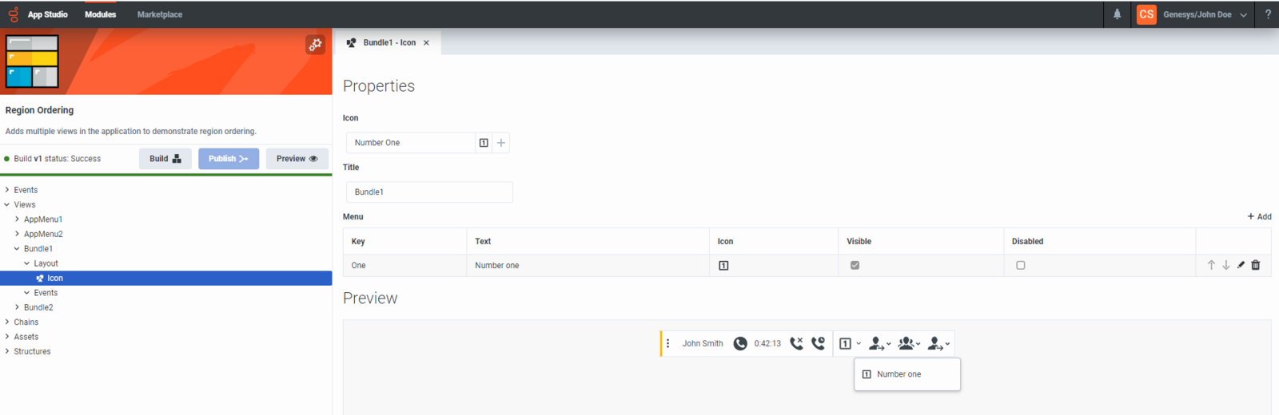Click the numbered 1 icon in preview toolbar

[x=845, y=344]
